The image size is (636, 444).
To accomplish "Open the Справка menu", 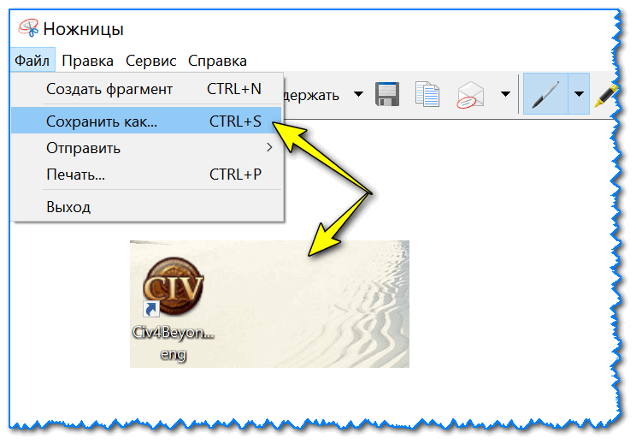I will coord(217,61).
